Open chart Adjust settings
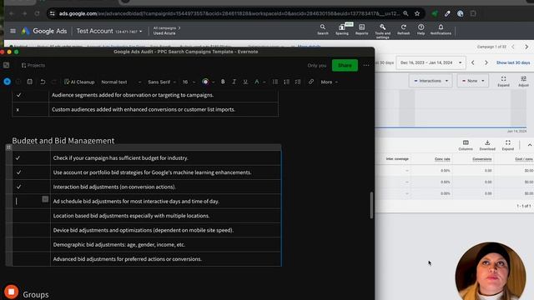The width and height of the screenshot is (534, 300). click(x=523, y=81)
